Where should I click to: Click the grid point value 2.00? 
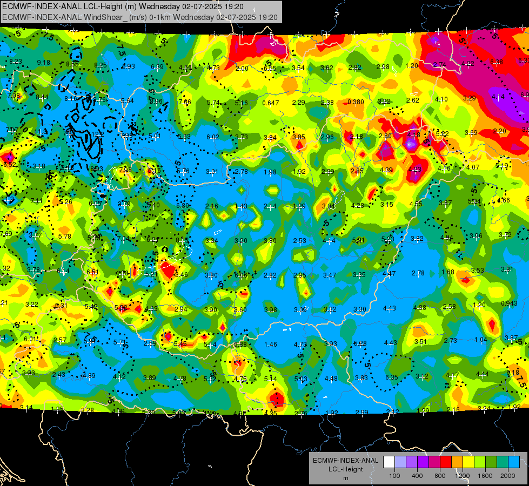[242, 69]
